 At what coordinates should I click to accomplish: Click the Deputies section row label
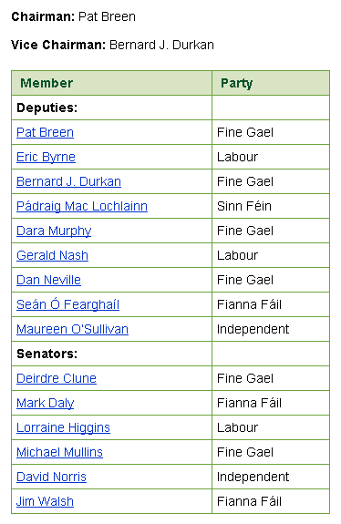(x=46, y=108)
